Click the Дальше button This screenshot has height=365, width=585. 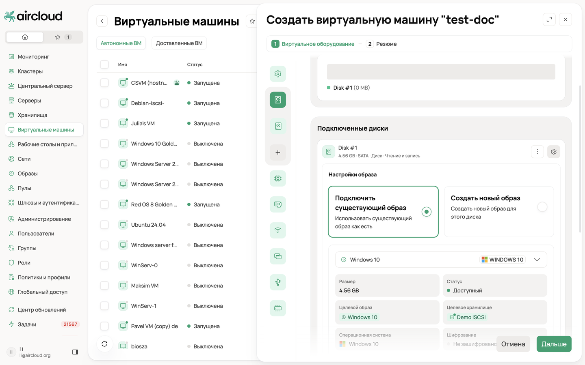click(554, 344)
